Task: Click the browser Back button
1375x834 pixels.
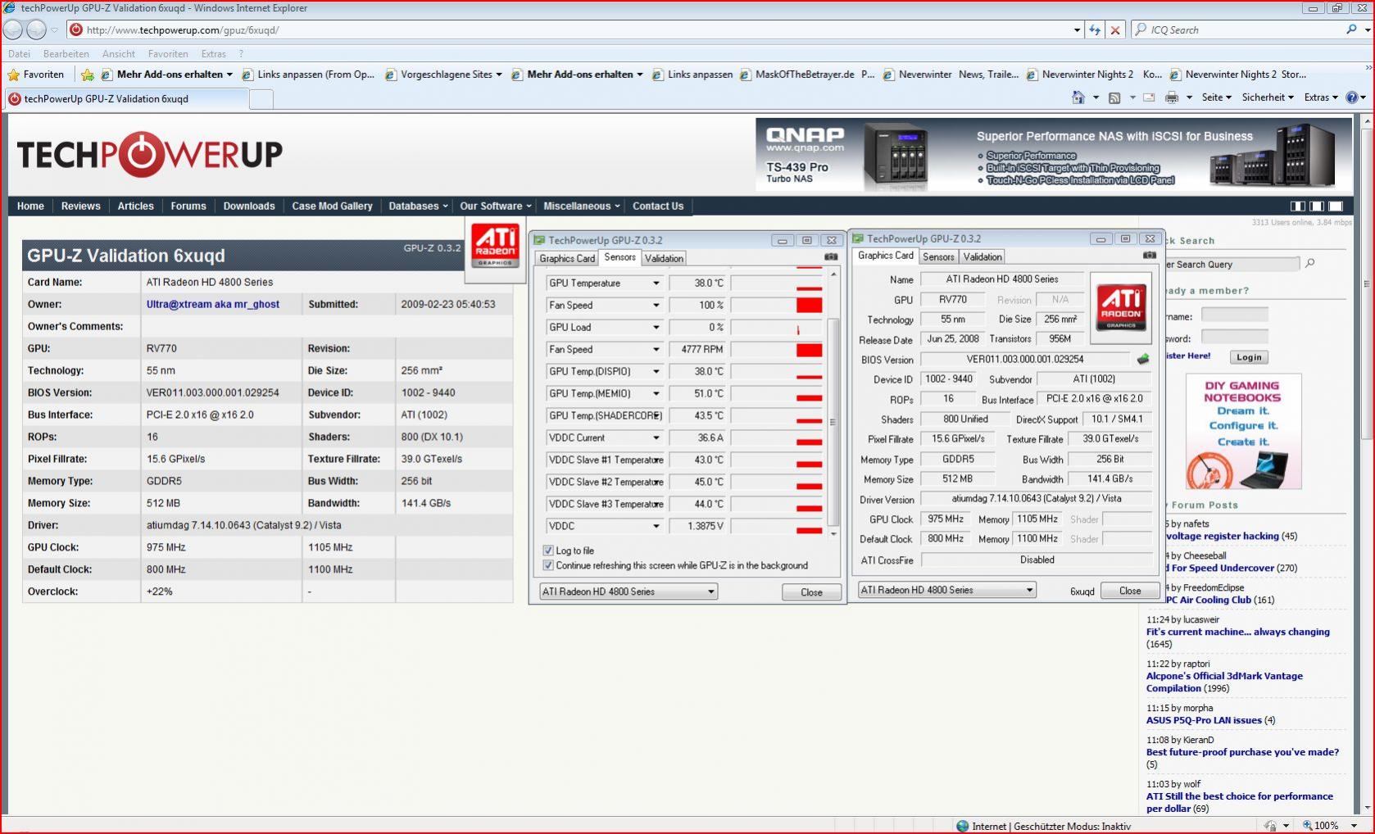Action: (13, 29)
